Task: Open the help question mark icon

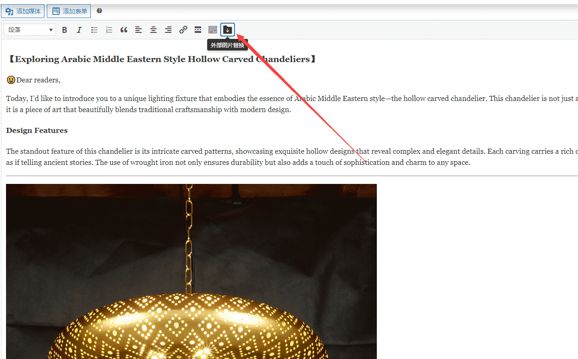Action: 99,11
